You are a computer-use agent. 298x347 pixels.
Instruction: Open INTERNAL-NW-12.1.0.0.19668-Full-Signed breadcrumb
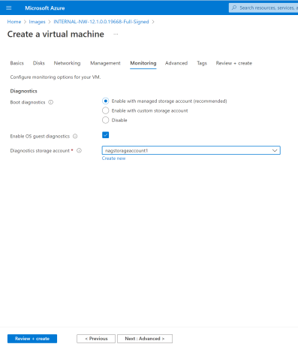pyautogui.click(x=101, y=22)
